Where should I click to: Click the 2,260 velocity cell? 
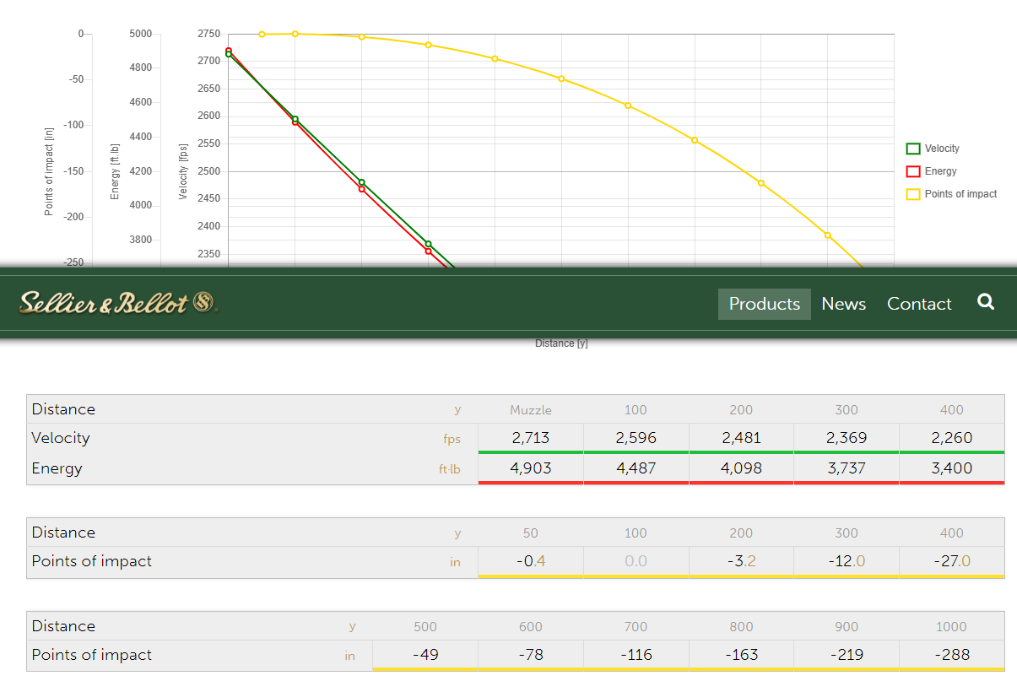(x=952, y=438)
